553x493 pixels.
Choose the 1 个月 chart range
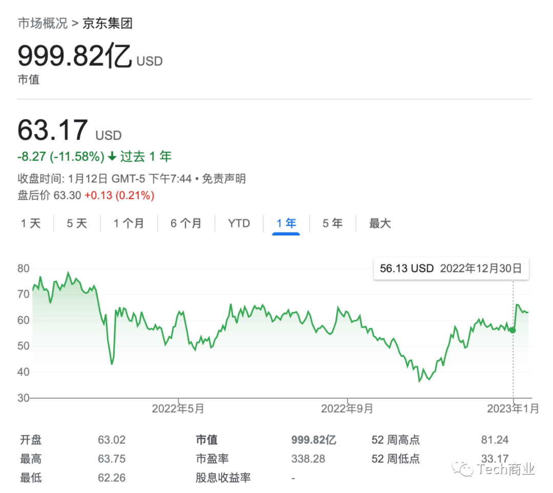tap(129, 224)
